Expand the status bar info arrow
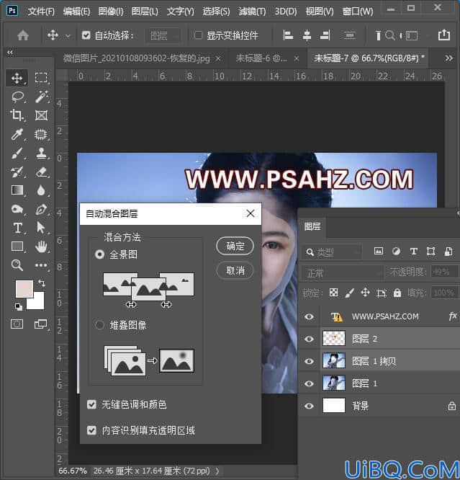The image size is (460, 480). pyautogui.click(x=217, y=471)
